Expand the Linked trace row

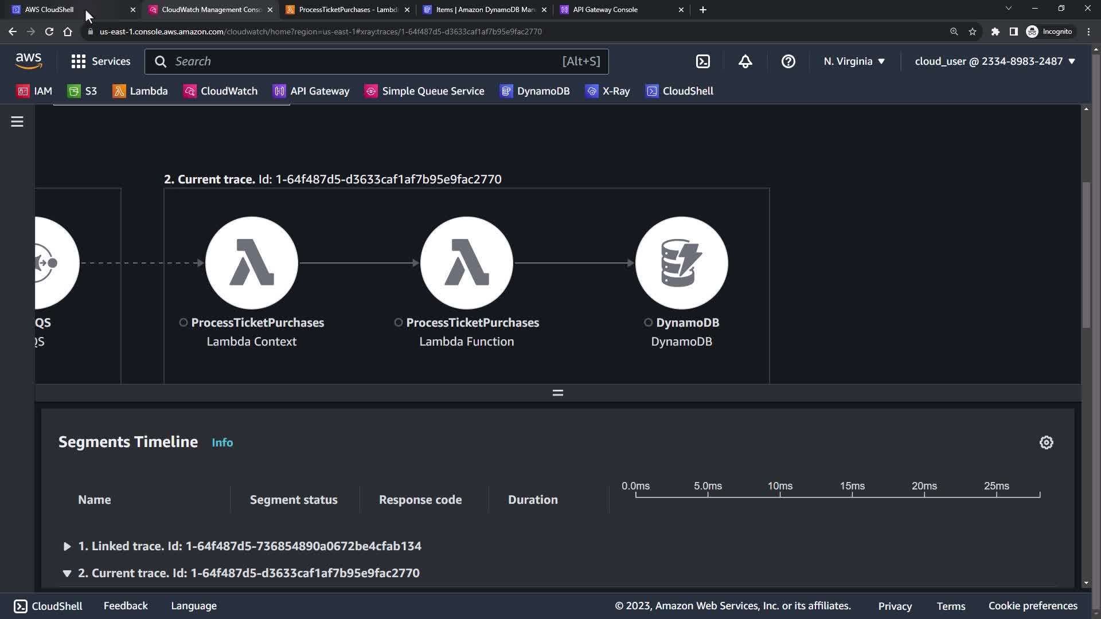click(x=67, y=546)
